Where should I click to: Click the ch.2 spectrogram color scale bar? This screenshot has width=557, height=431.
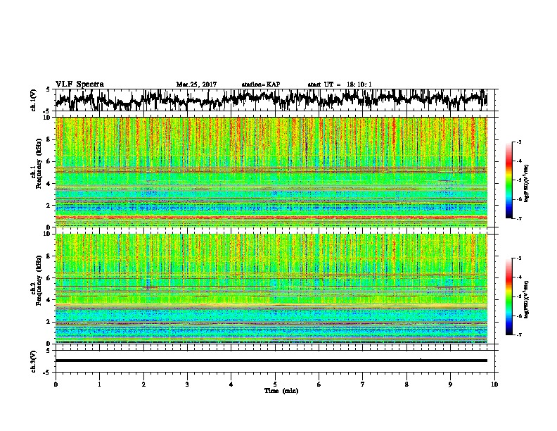click(508, 296)
